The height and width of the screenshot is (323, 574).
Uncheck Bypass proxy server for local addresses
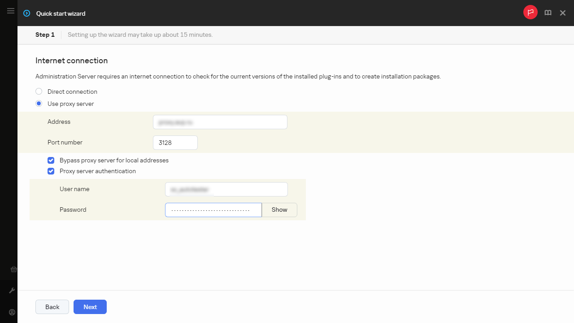click(51, 160)
